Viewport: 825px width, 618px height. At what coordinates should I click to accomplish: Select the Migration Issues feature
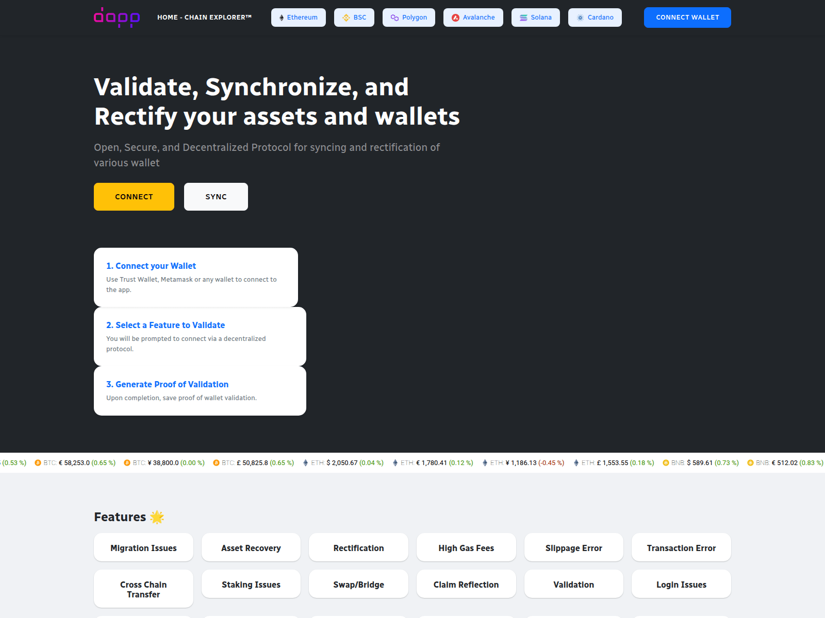point(143,548)
